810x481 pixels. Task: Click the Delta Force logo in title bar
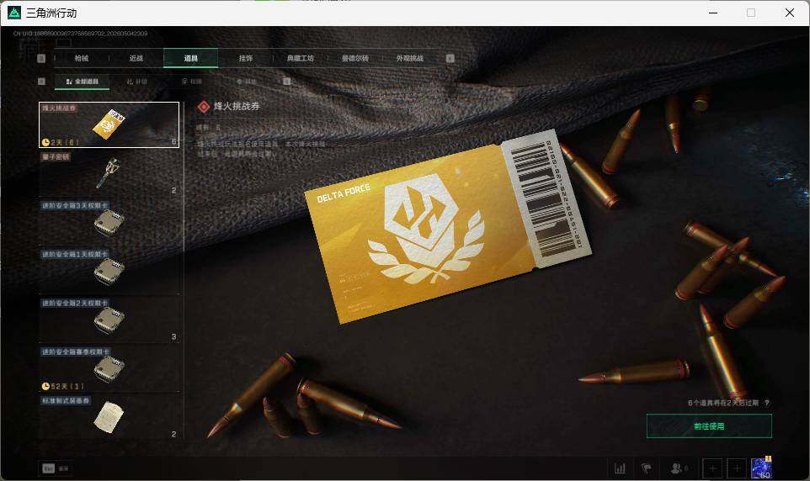tap(14, 13)
